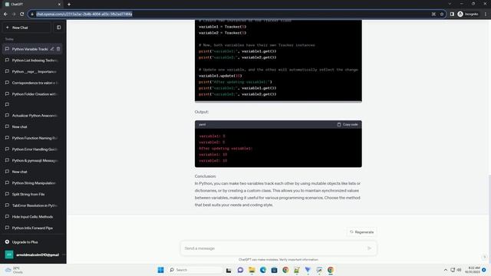This screenshot has height=276, width=491.
Task: Open the Python Error Handling Guide chat
Action: tap(32, 149)
